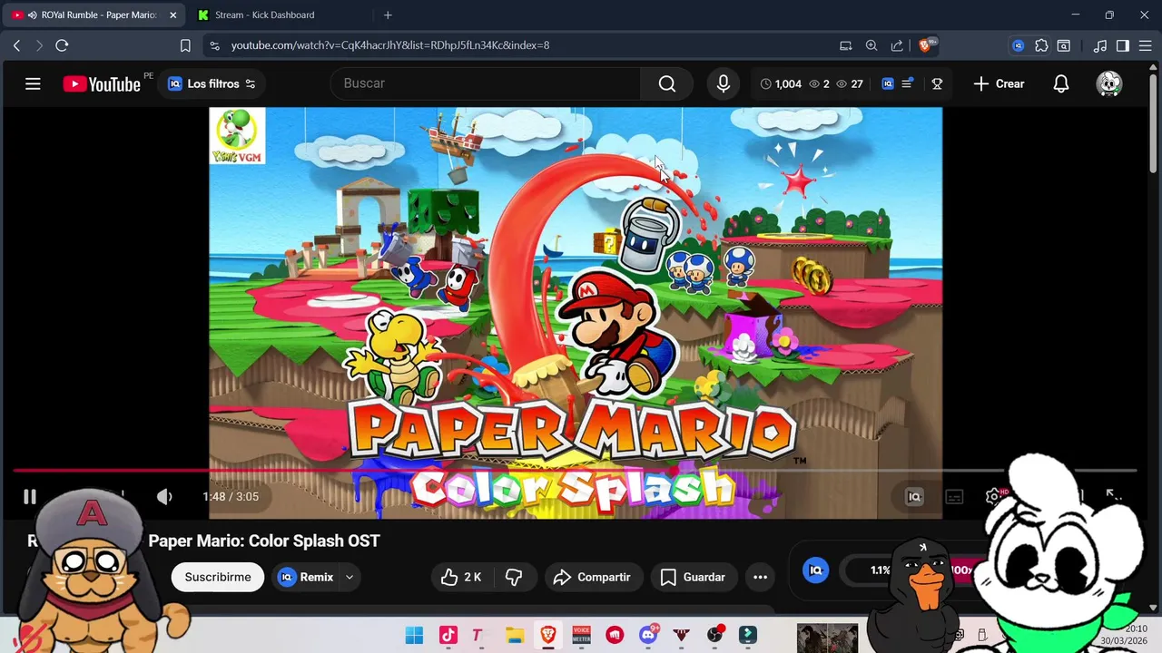The height and width of the screenshot is (653, 1162).
Task: Toggle the browser sidebar panel
Action: [x=1123, y=45]
